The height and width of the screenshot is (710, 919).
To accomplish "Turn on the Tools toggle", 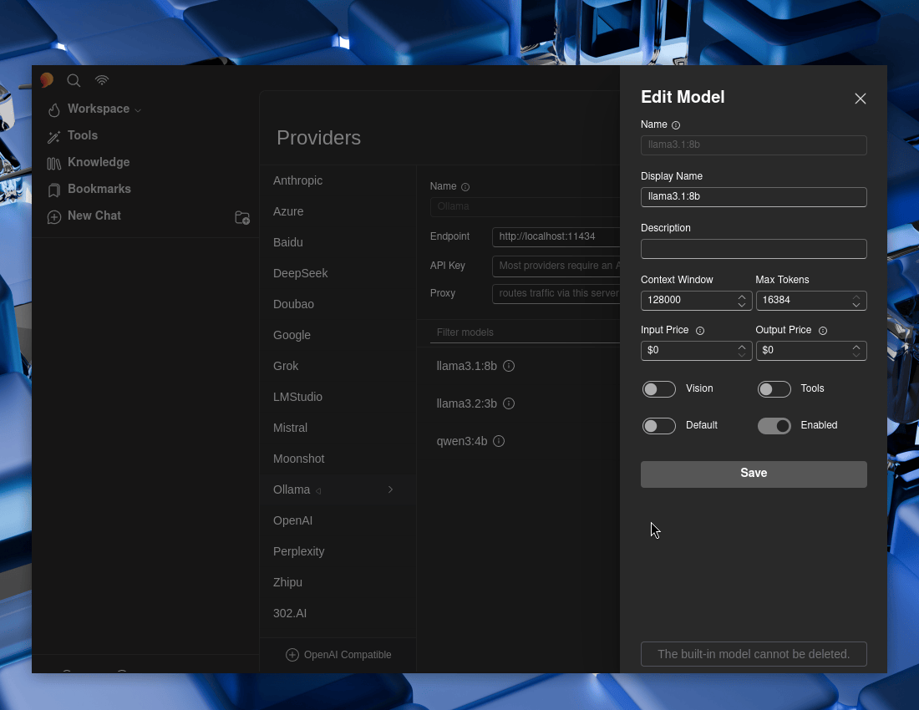I will tap(774, 389).
